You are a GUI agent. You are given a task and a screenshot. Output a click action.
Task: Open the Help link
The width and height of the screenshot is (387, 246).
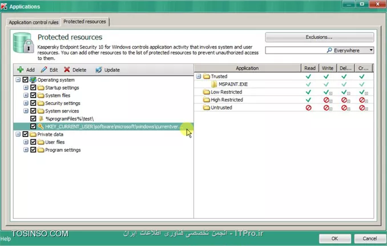[x=6, y=239]
